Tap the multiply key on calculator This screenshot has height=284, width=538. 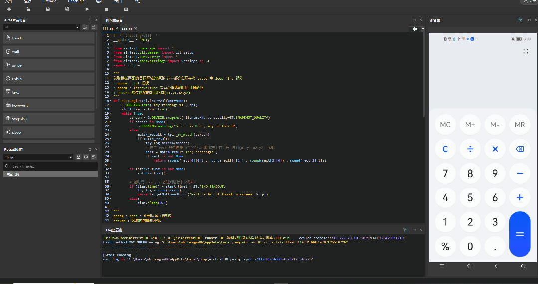[495, 149]
